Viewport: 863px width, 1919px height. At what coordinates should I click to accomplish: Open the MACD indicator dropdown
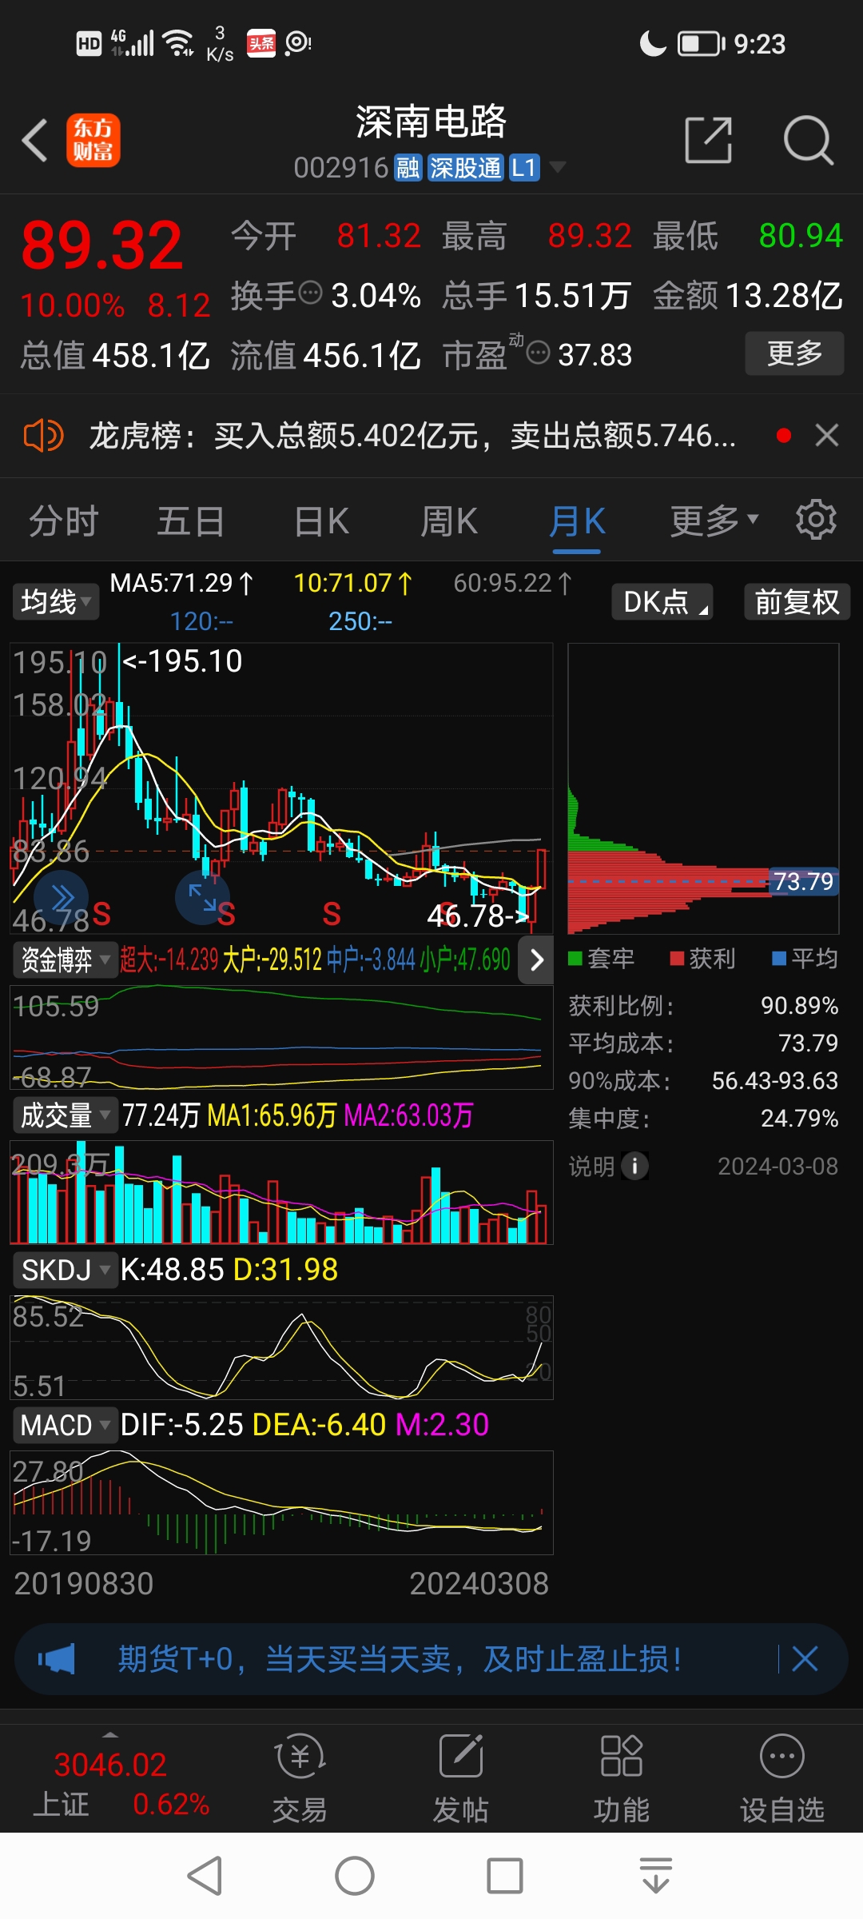coord(64,1425)
